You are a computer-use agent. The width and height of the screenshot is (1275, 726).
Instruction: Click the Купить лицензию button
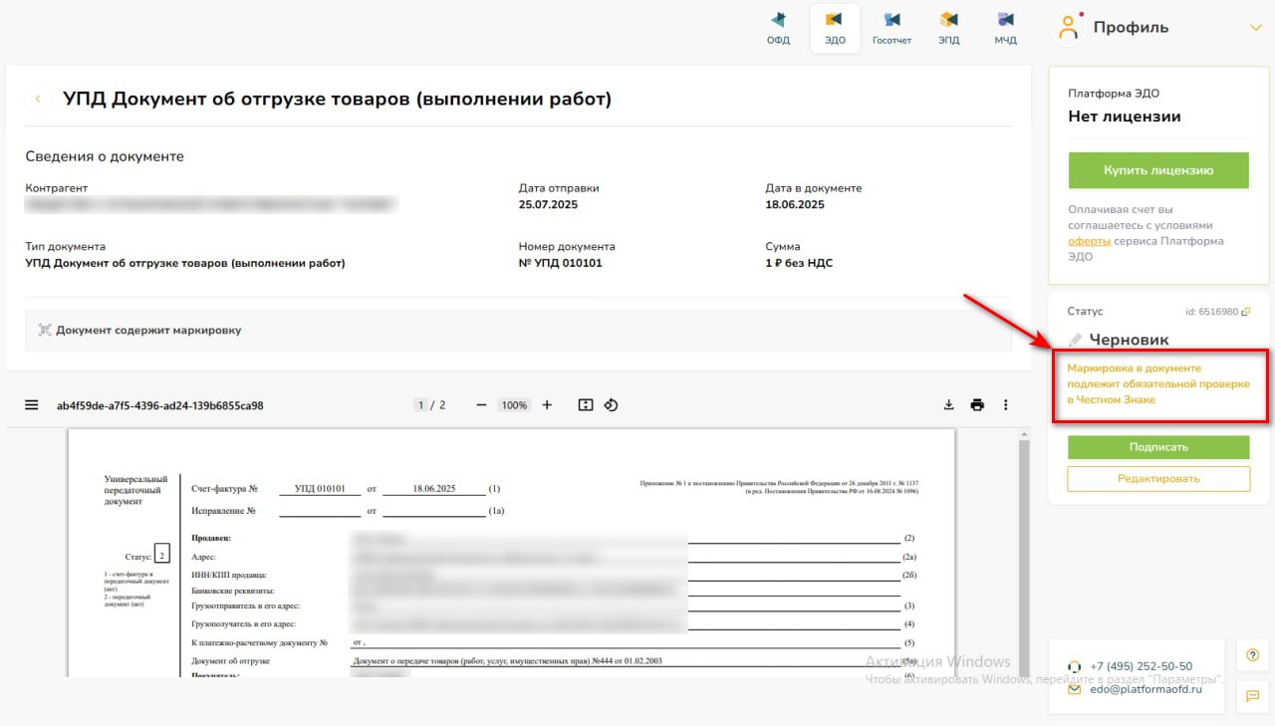point(1158,170)
